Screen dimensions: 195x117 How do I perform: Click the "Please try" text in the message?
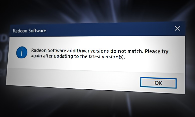(x=157, y=52)
